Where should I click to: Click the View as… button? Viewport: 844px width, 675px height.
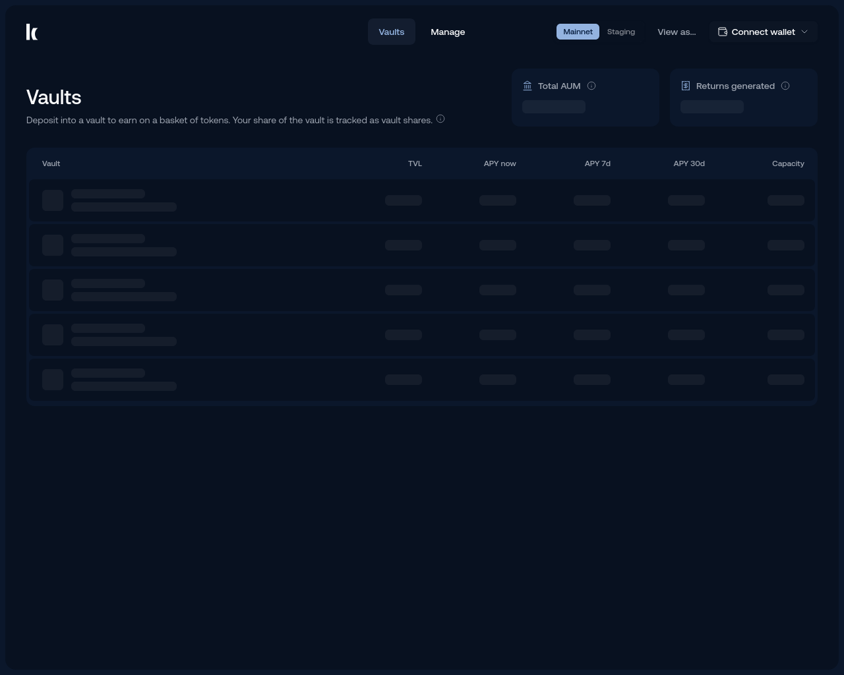[x=677, y=32]
